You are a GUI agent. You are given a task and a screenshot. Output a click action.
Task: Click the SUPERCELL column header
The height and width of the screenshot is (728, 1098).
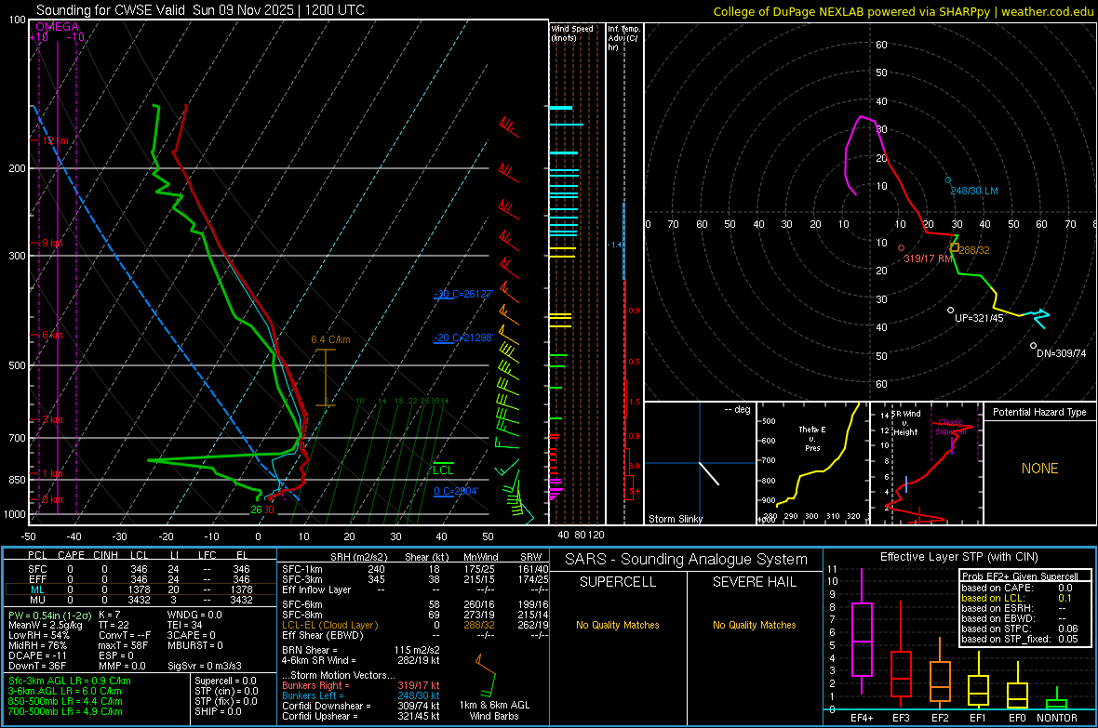(618, 582)
